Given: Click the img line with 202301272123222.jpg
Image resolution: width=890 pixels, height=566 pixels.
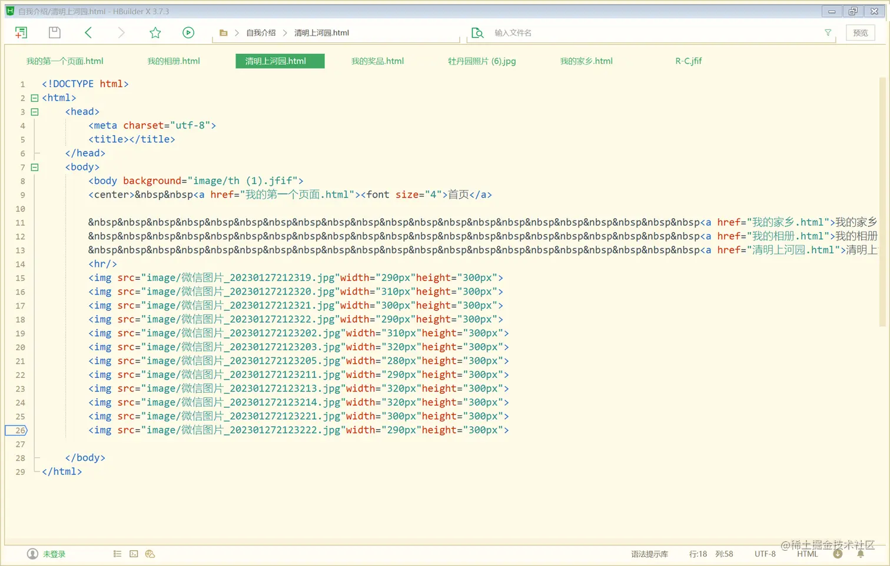Looking at the screenshot, I should [x=298, y=430].
